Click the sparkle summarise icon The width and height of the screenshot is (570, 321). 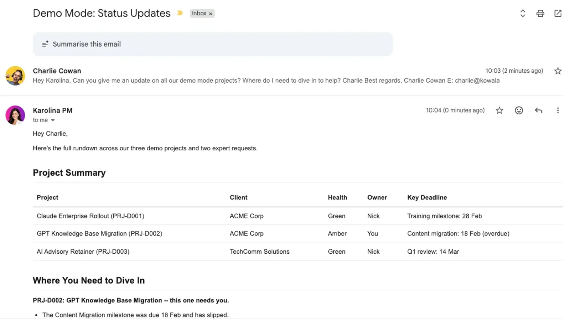click(45, 44)
